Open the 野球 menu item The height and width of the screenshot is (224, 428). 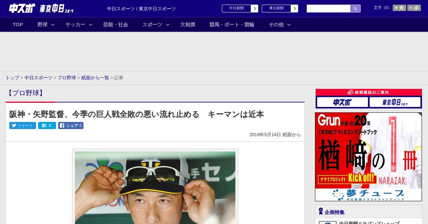[42, 25]
